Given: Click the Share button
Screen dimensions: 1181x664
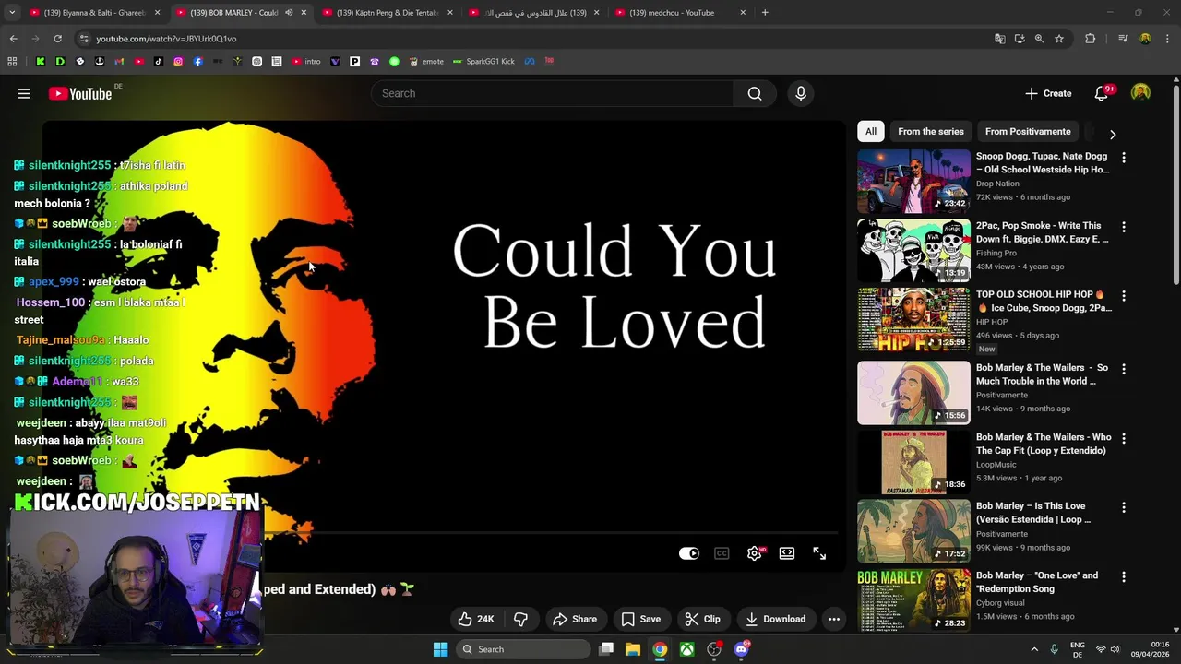Looking at the screenshot, I should (575, 619).
